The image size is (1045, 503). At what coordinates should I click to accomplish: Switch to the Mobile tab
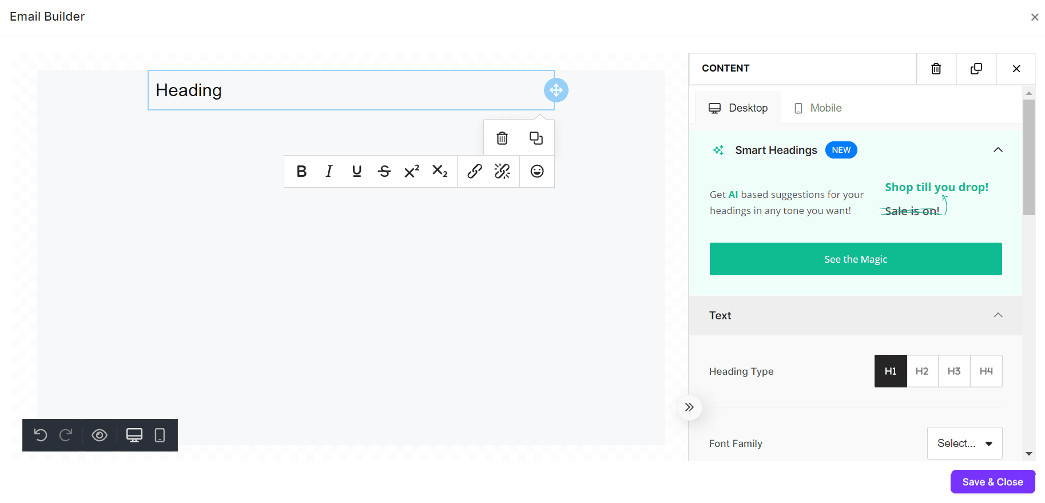coord(818,108)
